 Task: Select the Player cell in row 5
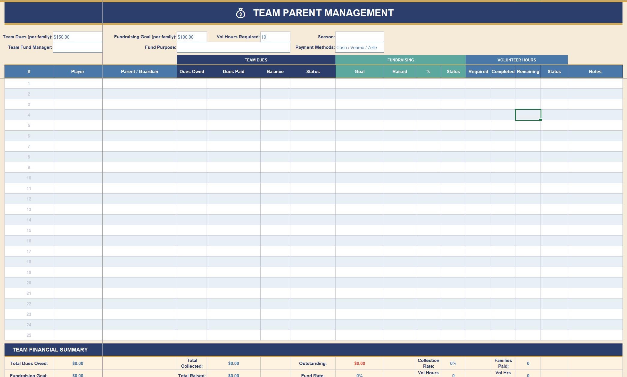[x=78, y=126]
